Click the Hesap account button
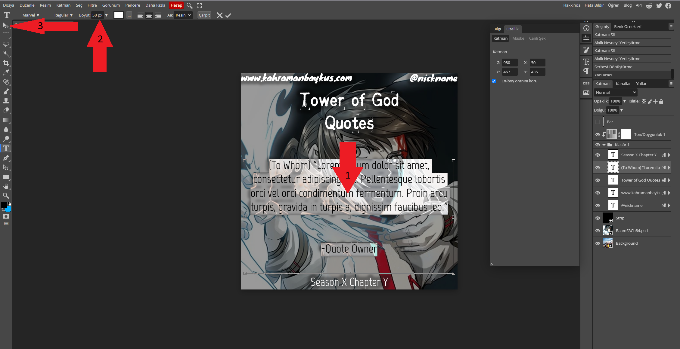The height and width of the screenshot is (349, 680). [176, 5]
